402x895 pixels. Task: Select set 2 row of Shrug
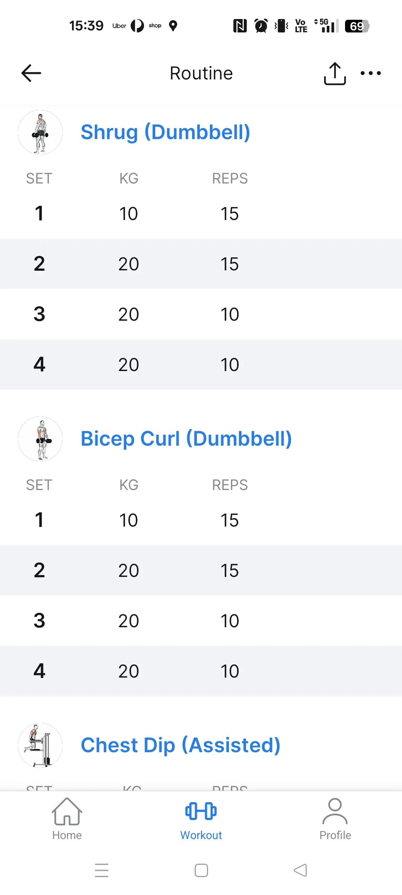pos(201,264)
